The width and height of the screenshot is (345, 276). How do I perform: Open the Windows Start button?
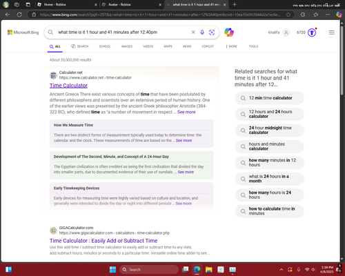[112, 270]
